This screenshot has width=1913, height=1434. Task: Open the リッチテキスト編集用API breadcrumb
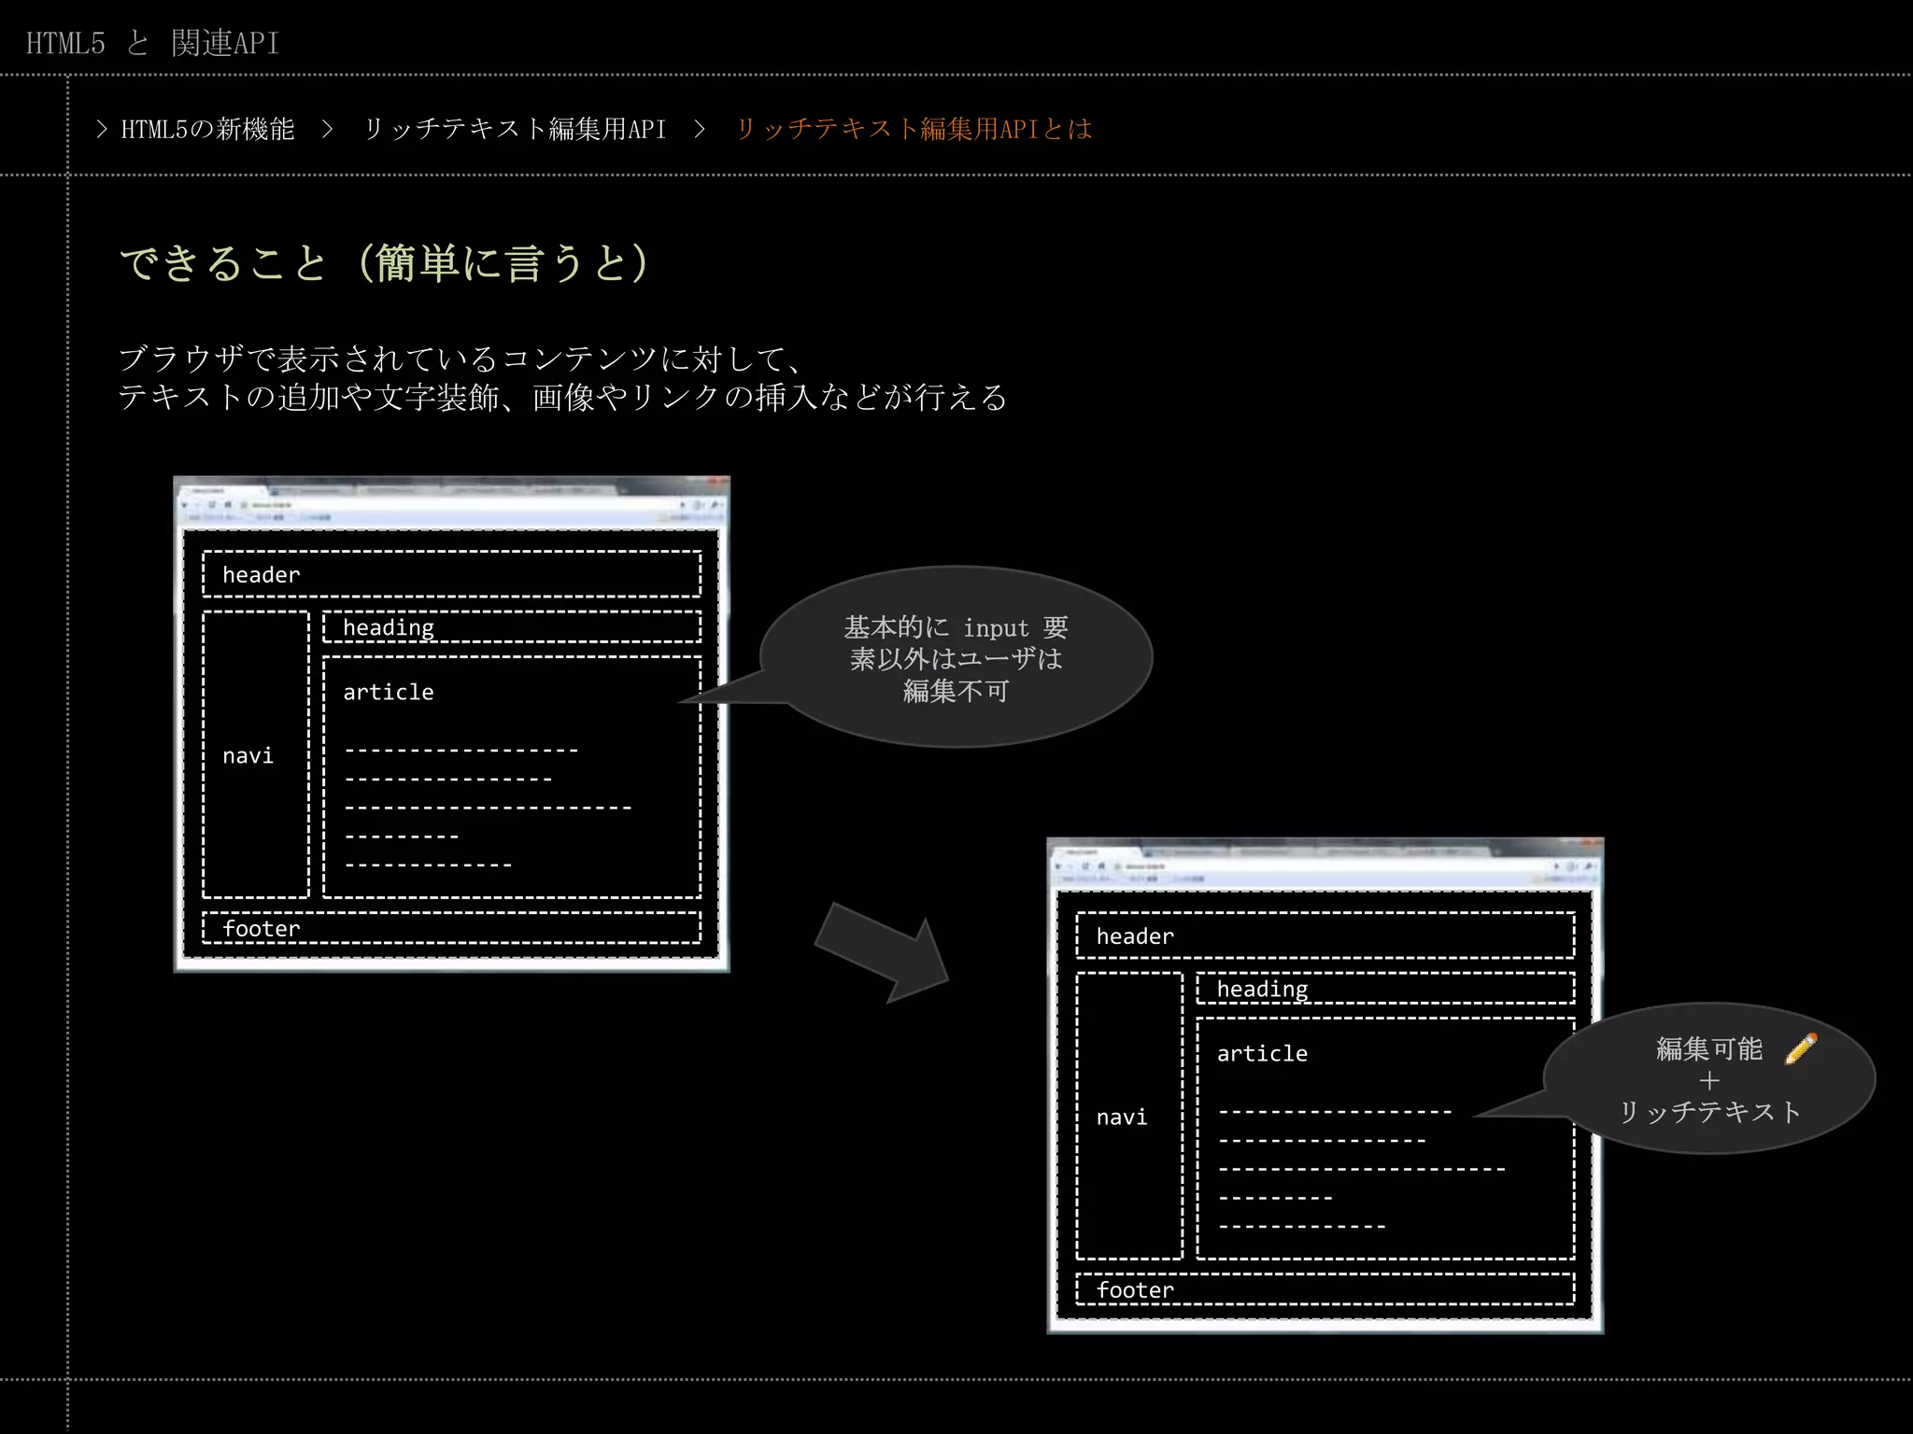[515, 129]
